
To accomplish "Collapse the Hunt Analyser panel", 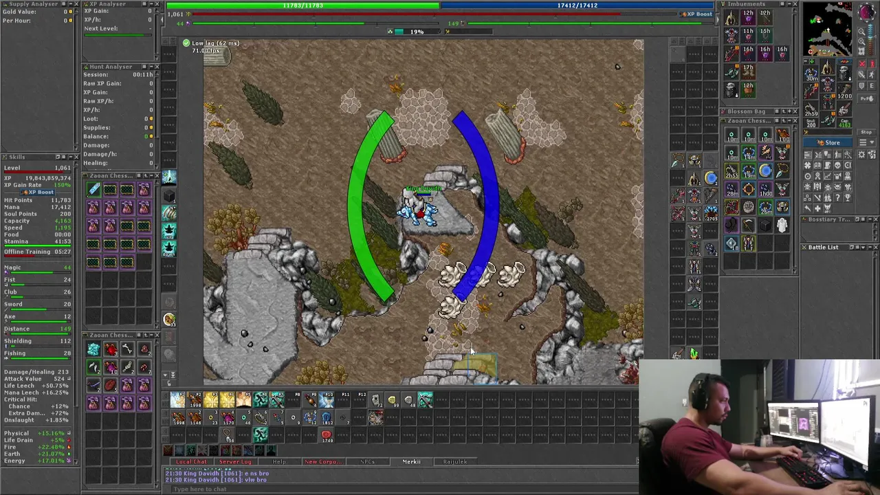I will (151, 67).
